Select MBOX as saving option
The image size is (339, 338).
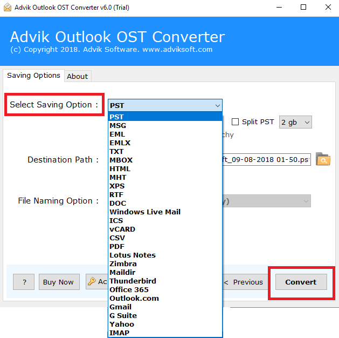coord(165,160)
